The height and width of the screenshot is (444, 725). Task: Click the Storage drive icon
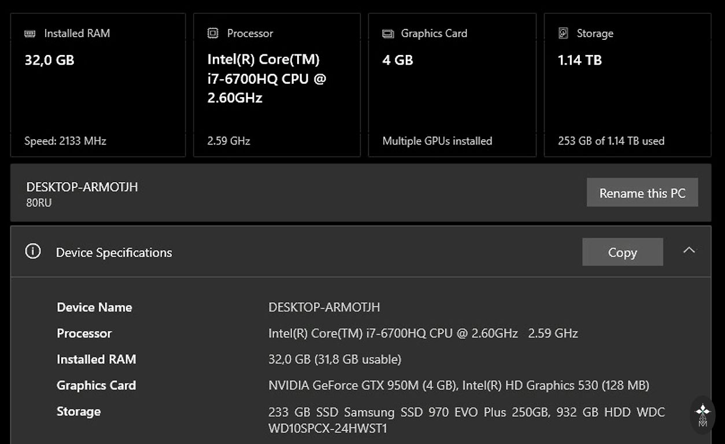pos(563,34)
